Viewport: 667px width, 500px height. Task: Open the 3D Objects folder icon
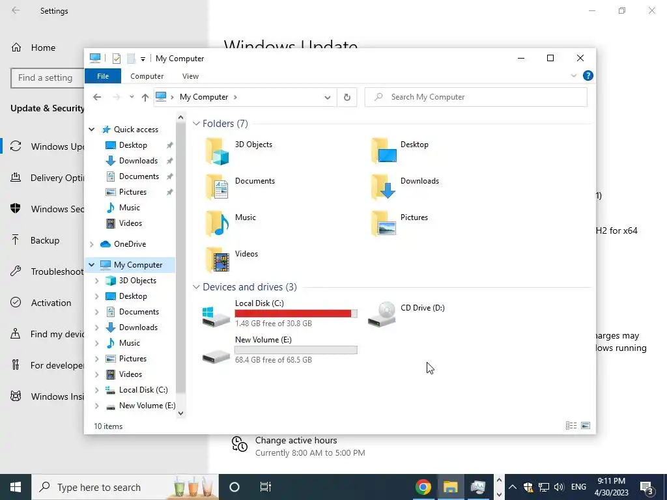217,151
